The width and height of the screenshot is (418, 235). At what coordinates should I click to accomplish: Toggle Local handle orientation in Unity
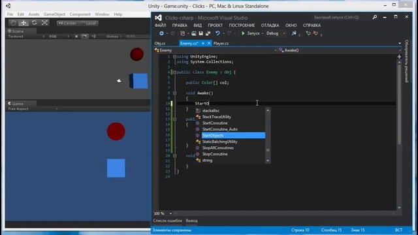(88, 23)
